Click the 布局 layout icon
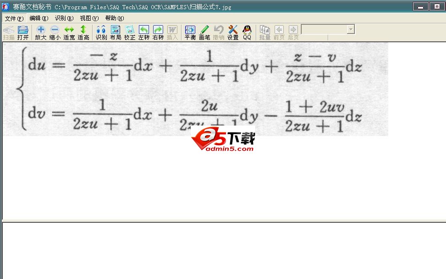The image size is (446, 279). (x=116, y=33)
